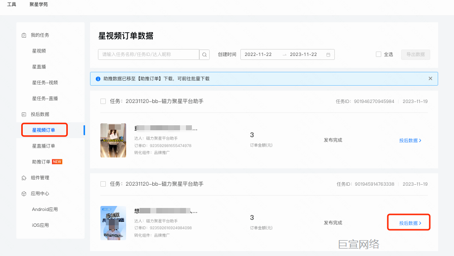The height and width of the screenshot is (256, 454).
Task: Open 星视频 under 我的任务
Action: 39,51
